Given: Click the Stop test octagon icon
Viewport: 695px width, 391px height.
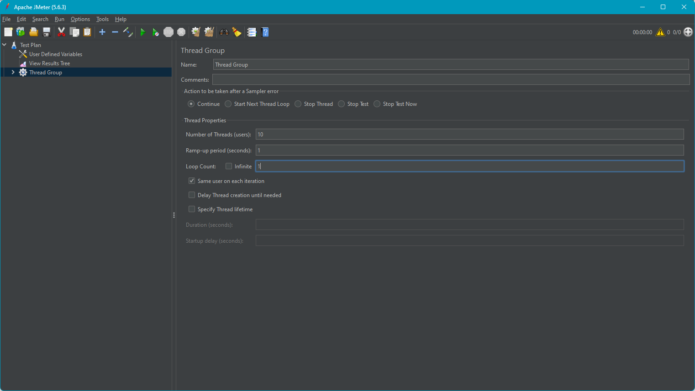Looking at the screenshot, I should coord(168,32).
